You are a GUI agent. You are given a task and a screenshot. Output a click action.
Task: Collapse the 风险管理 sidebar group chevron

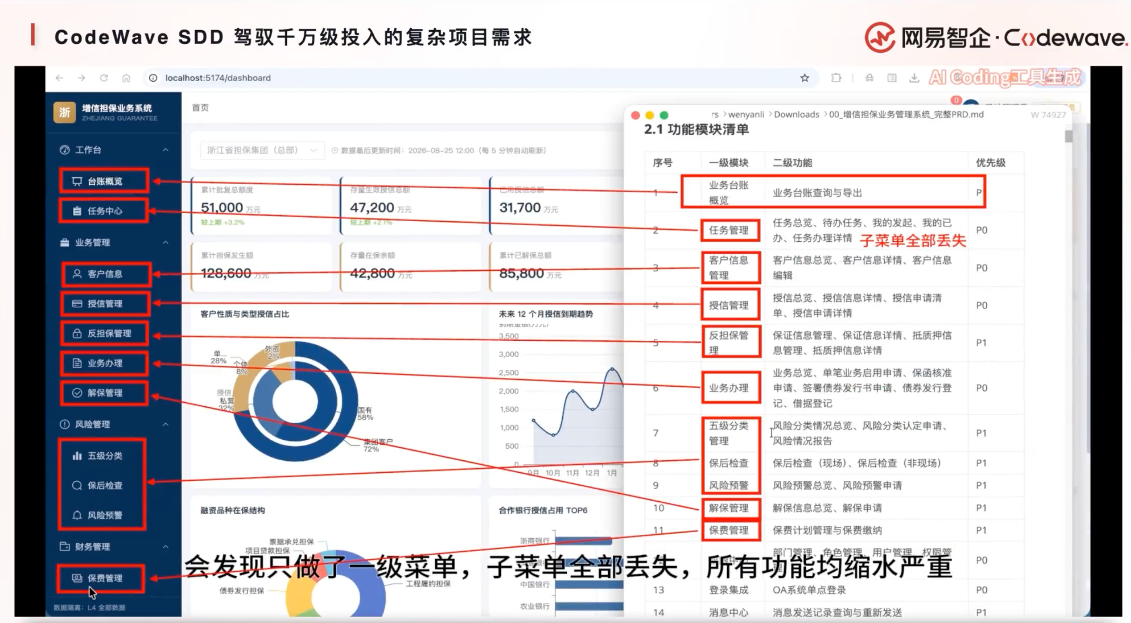[x=165, y=424]
